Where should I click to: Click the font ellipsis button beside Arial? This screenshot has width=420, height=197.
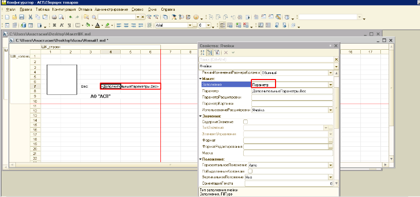tap(195, 25)
